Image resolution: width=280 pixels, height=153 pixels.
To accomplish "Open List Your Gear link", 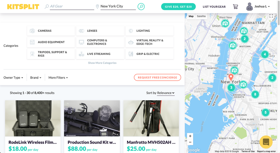I will click(x=214, y=7).
